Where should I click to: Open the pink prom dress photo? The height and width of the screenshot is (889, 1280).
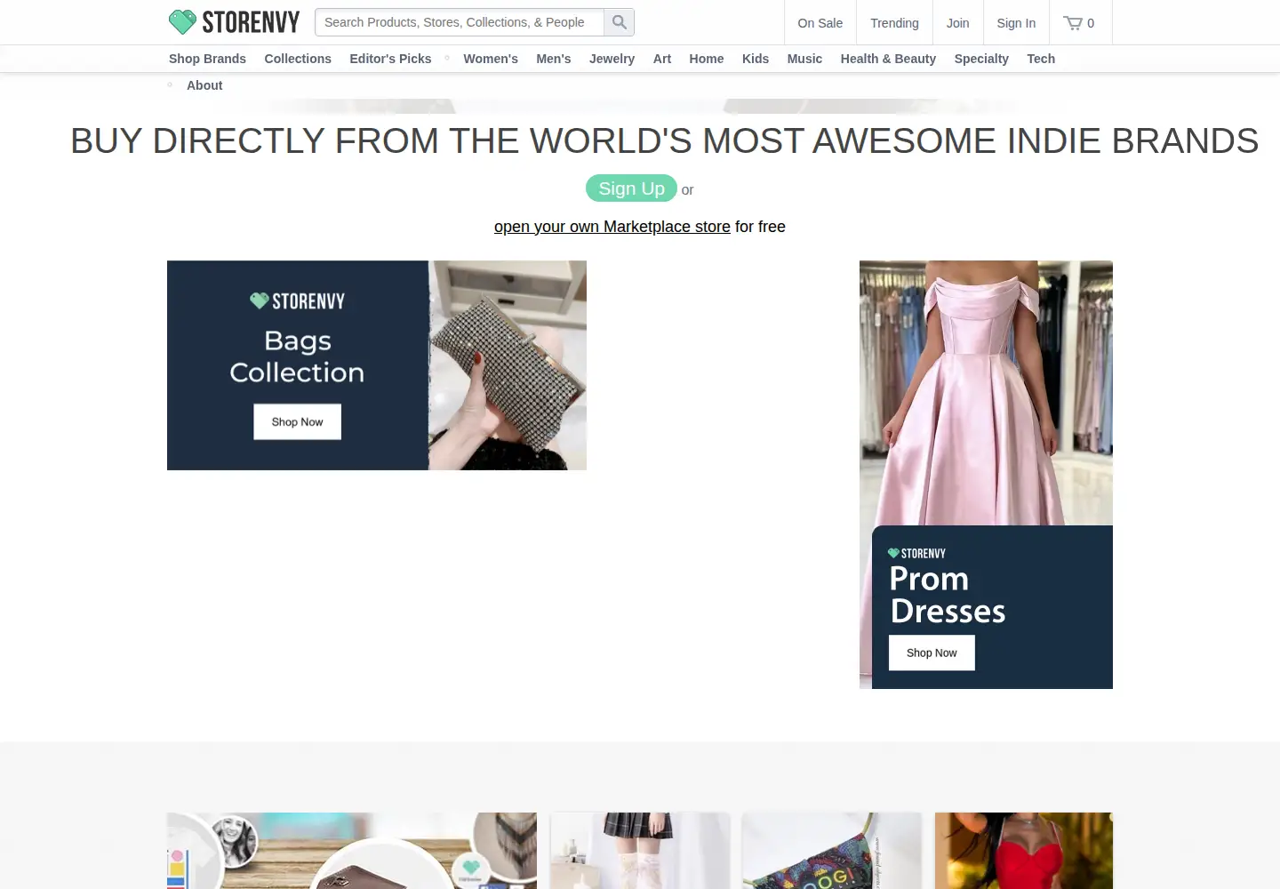click(986, 393)
